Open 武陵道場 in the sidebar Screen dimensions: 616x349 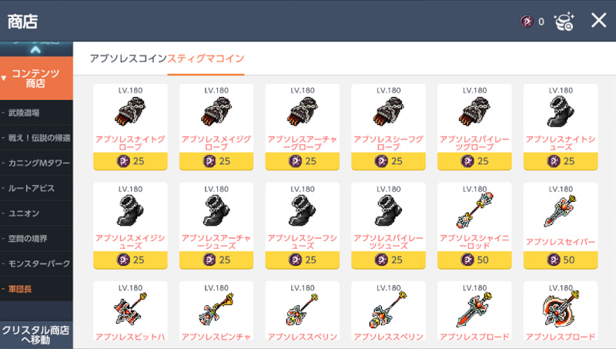point(36,112)
